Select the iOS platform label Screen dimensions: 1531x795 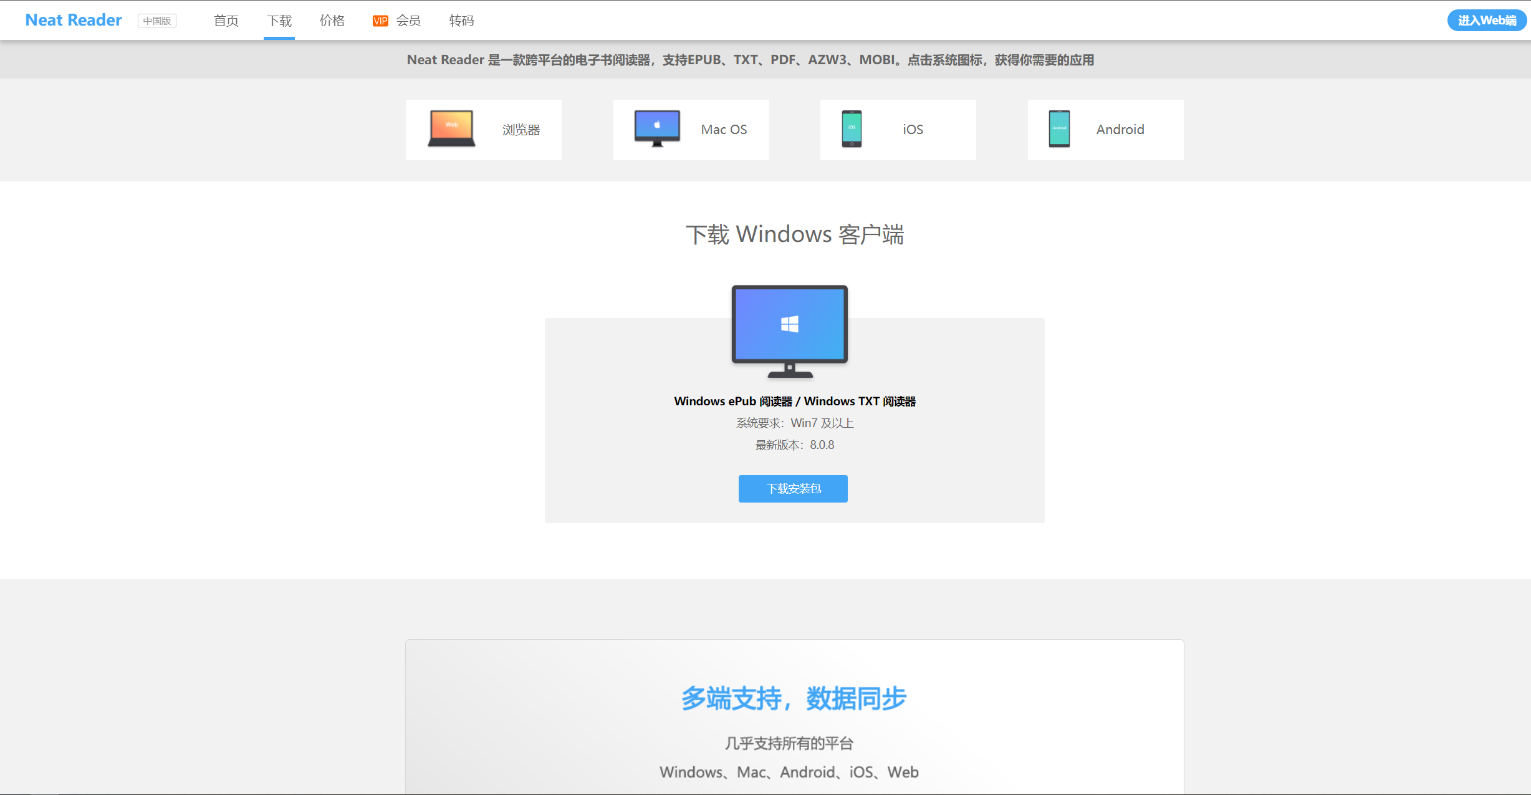[913, 129]
